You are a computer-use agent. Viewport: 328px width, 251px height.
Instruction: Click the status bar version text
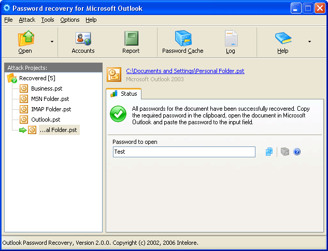[x=100, y=243]
